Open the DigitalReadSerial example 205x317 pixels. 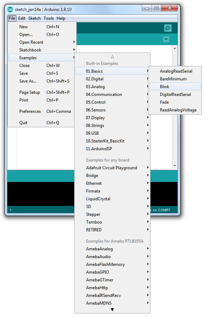175,95
